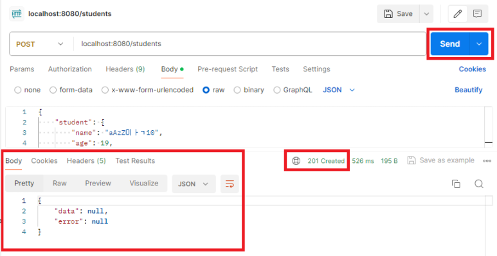
Task: Click the 201 Created status text
Action: pyautogui.click(x=326, y=161)
